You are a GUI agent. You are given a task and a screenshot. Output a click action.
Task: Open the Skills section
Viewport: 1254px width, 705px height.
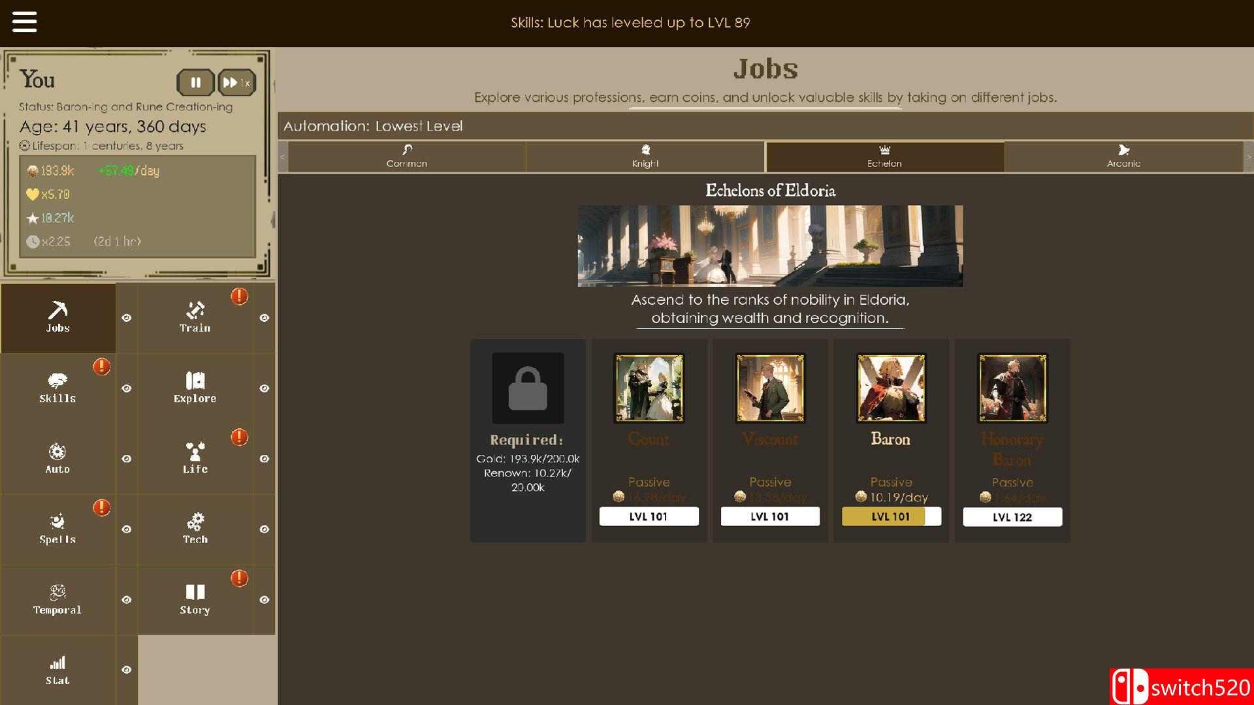tap(57, 388)
